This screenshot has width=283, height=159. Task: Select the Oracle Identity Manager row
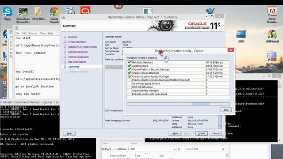coord(178,91)
